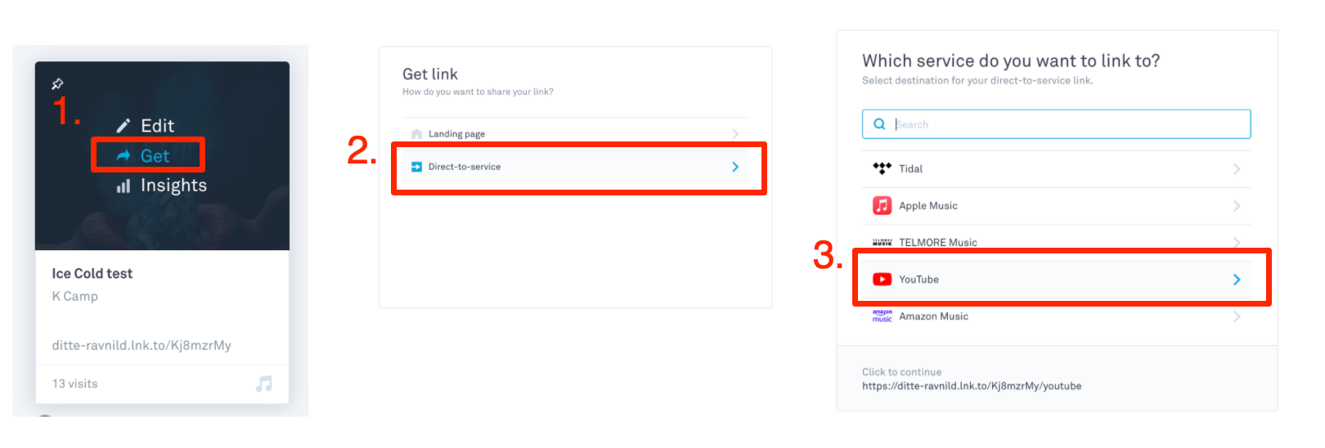Select the Edit menu option
This screenshot has height=448, width=1325.
tap(157, 126)
